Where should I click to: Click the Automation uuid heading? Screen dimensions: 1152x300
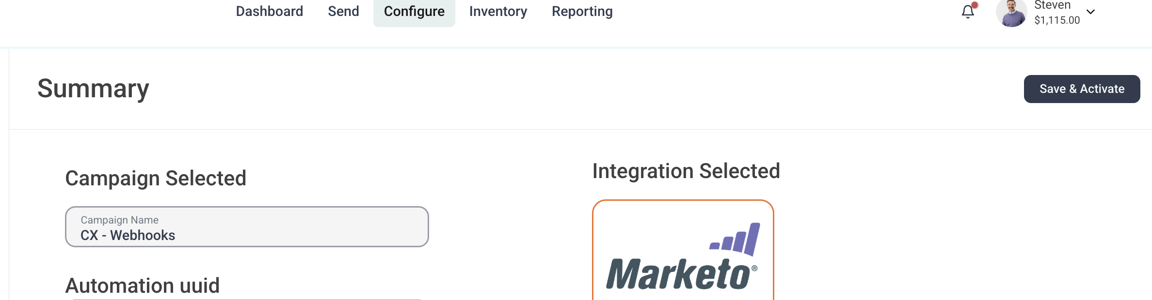[143, 285]
